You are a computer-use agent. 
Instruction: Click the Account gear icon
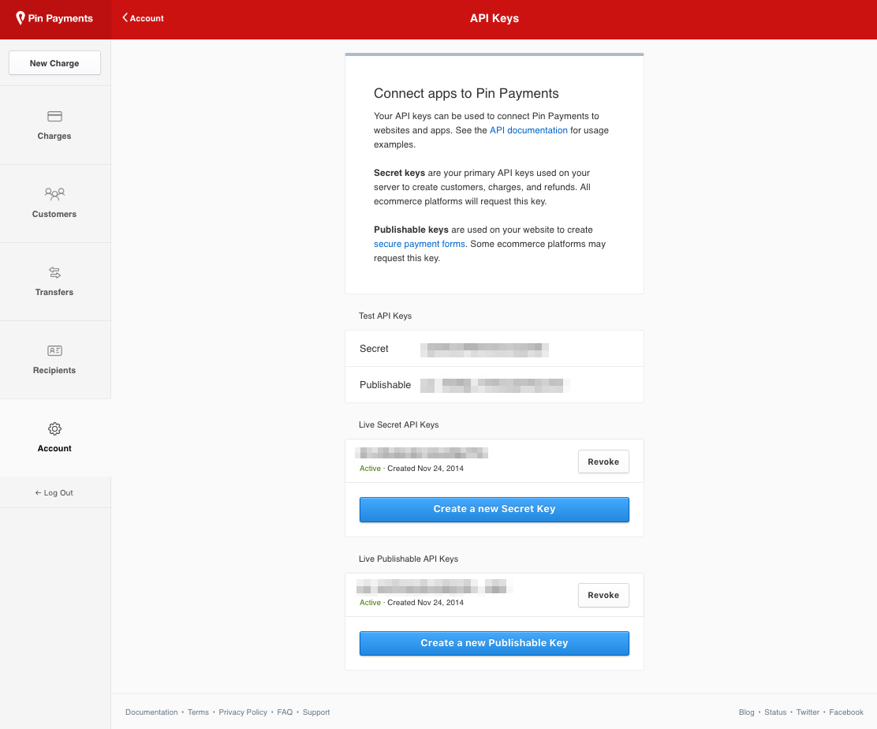(x=55, y=428)
